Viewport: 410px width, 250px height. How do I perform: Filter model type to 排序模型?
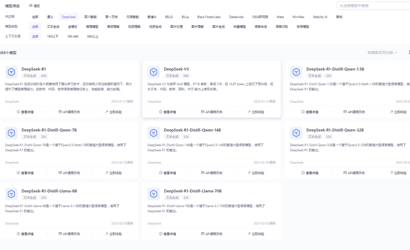(x=303, y=27)
